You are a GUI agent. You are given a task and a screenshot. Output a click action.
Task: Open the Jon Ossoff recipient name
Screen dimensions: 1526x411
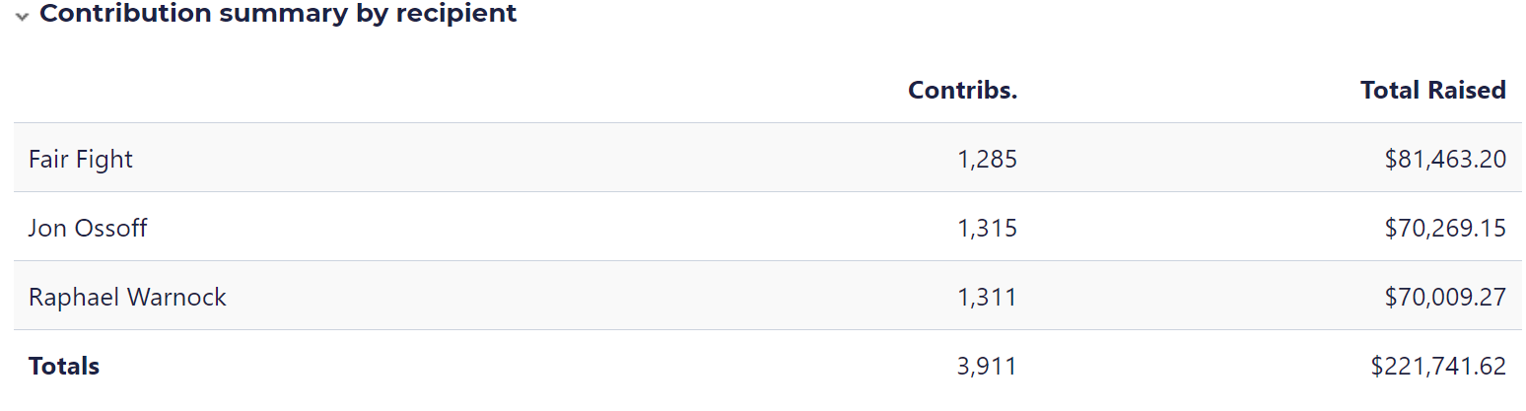pos(88,228)
